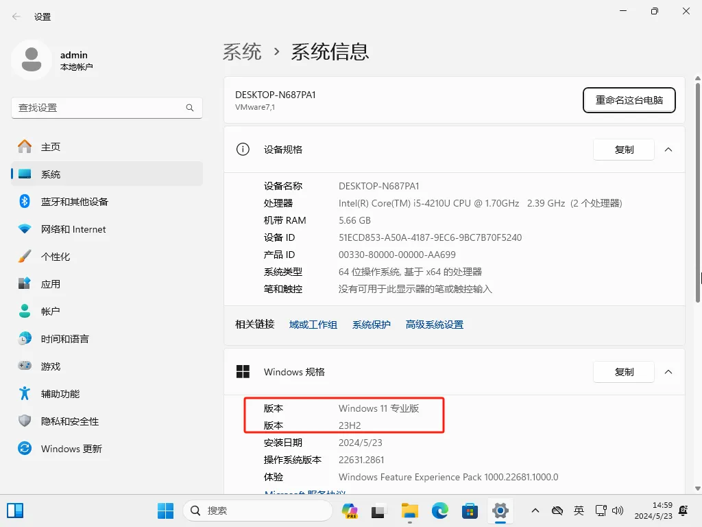
Task: Click the Settings gear in the taskbar
Action: (500, 511)
